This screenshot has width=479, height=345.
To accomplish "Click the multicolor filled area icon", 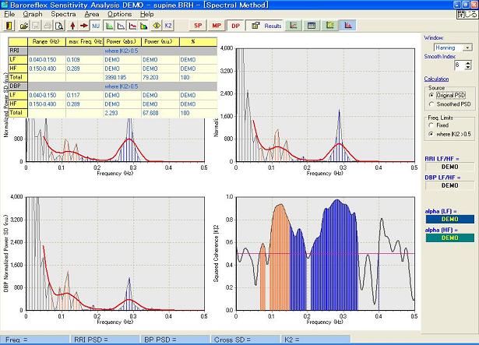I will pos(144,26).
